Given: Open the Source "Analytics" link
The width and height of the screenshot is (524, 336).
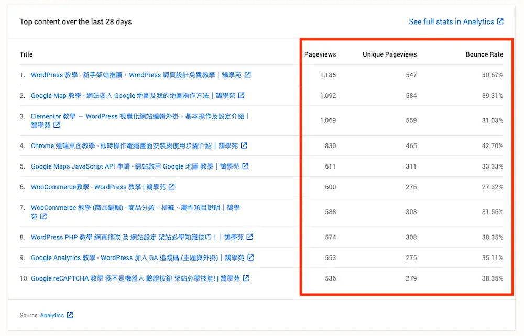Looking at the screenshot, I should click(x=52, y=315).
